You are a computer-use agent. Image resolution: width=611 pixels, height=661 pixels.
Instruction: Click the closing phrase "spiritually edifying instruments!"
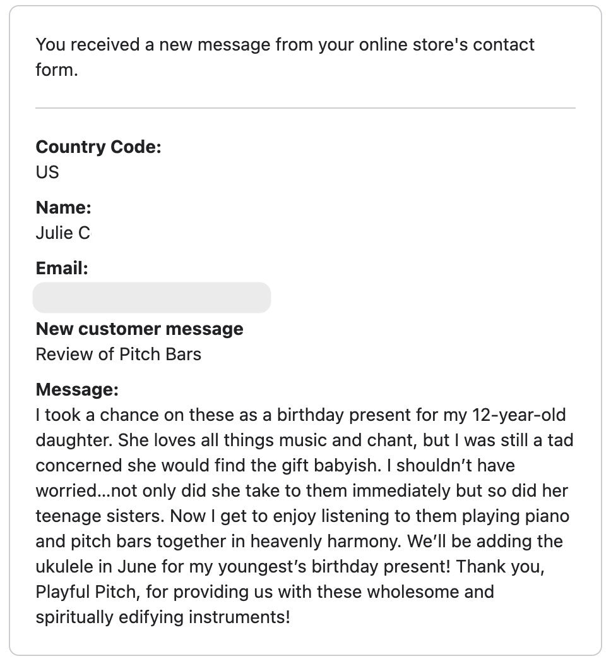163,617
